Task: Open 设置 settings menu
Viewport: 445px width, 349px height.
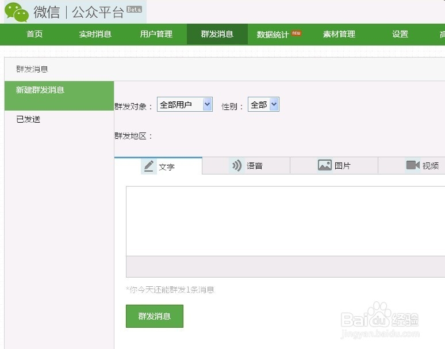Action: pyautogui.click(x=400, y=34)
